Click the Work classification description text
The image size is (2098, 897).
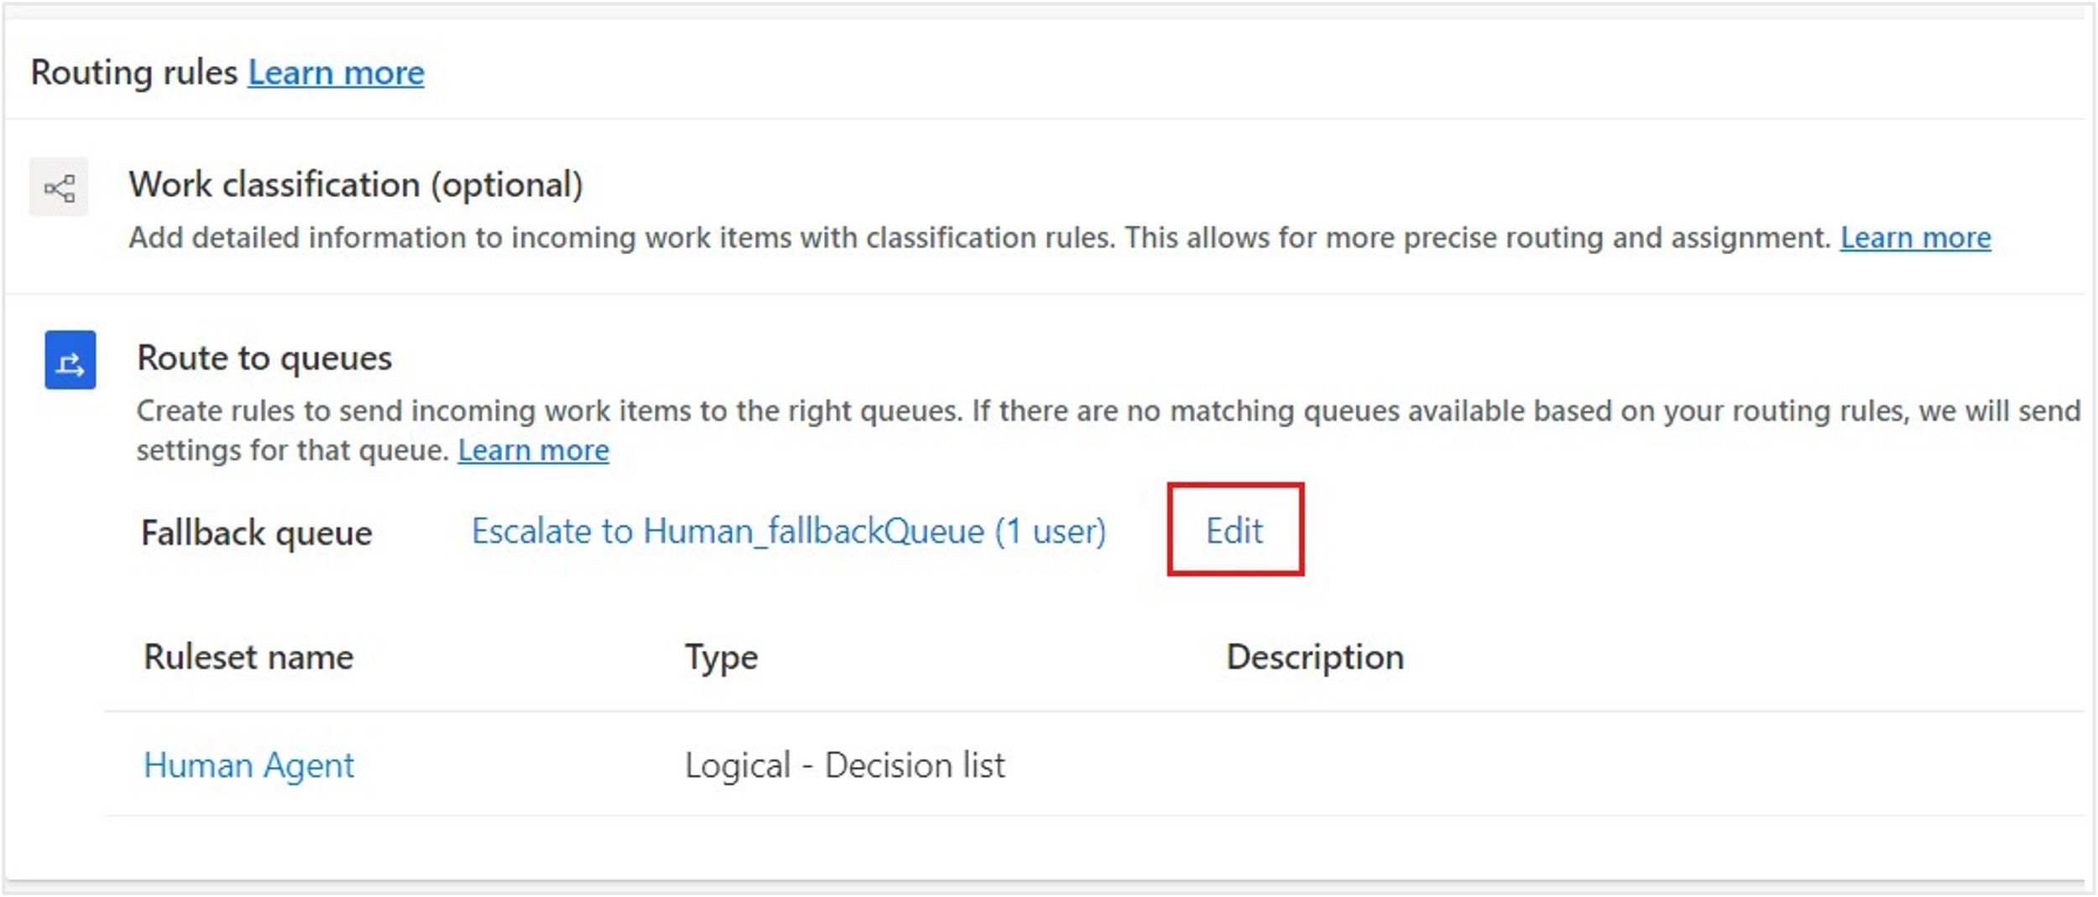click(979, 238)
